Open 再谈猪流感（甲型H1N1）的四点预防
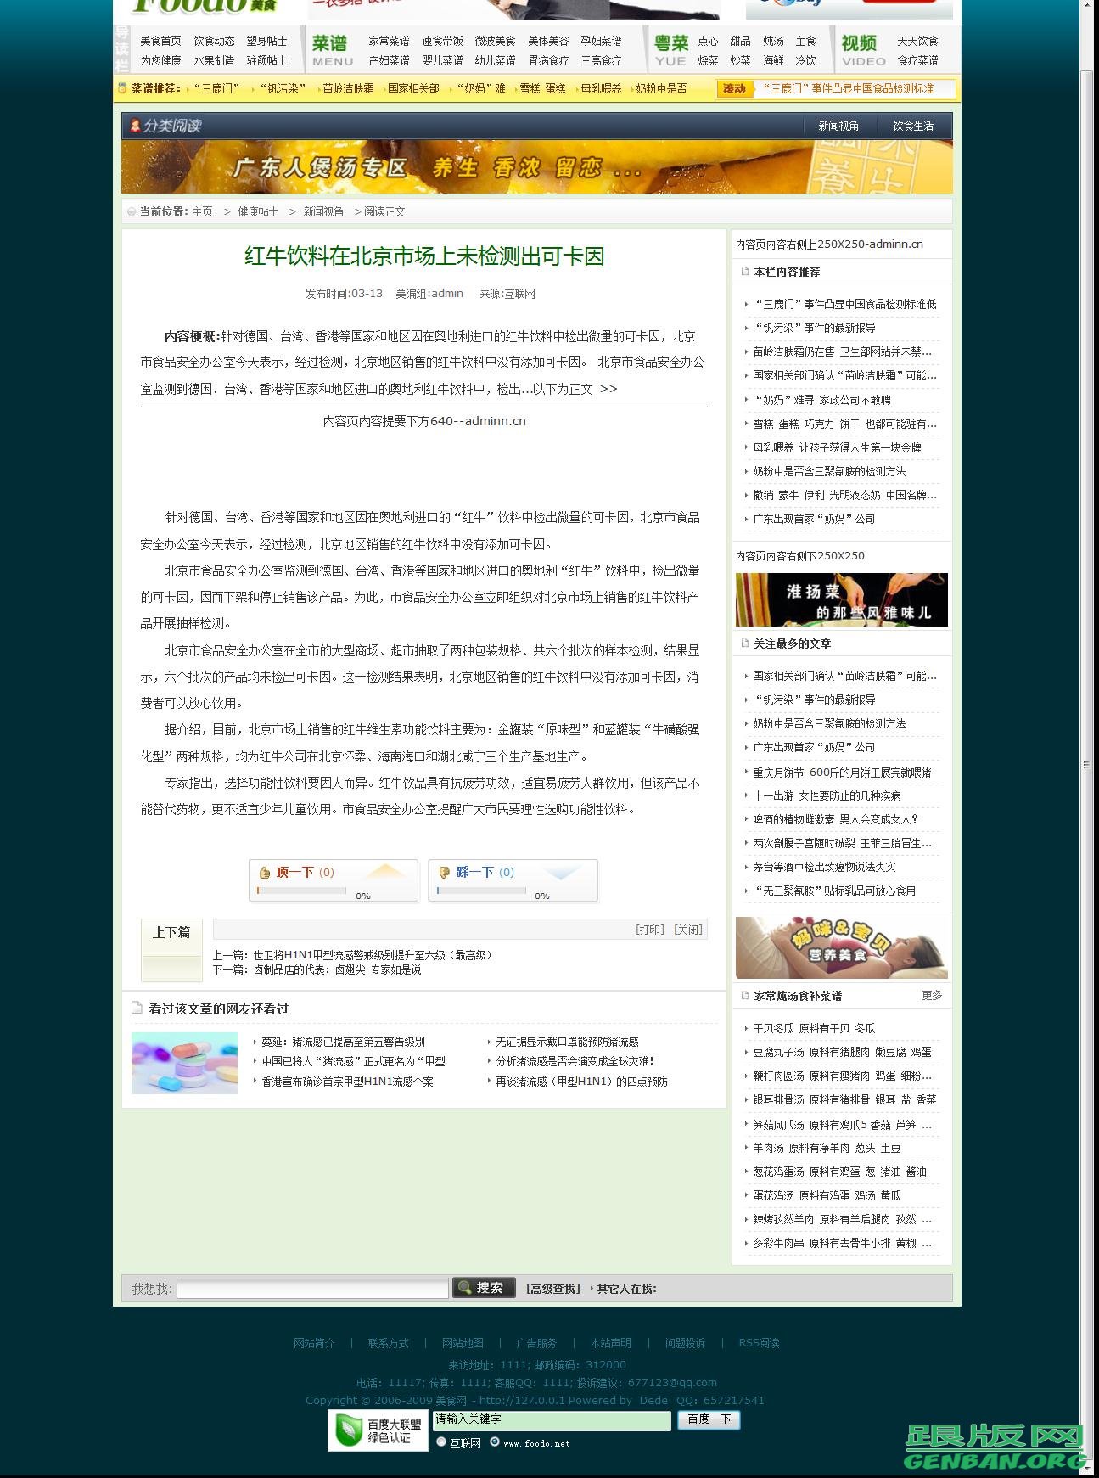Screen dimensions: 1099x1478 coord(581,1082)
